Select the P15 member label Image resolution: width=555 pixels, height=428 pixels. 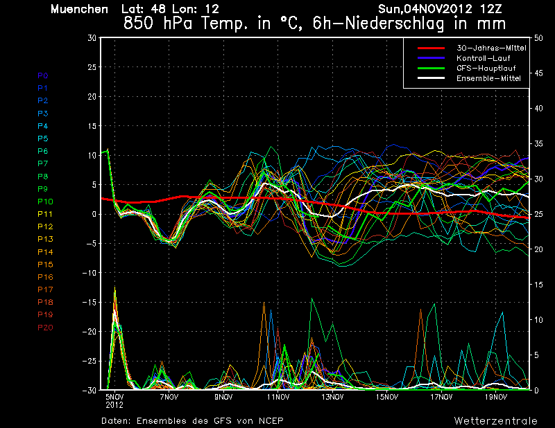[x=45, y=265]
